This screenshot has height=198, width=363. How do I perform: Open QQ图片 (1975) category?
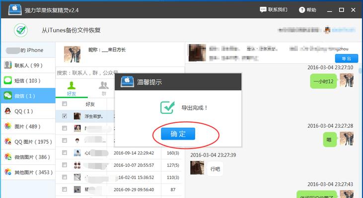(28, 142)
